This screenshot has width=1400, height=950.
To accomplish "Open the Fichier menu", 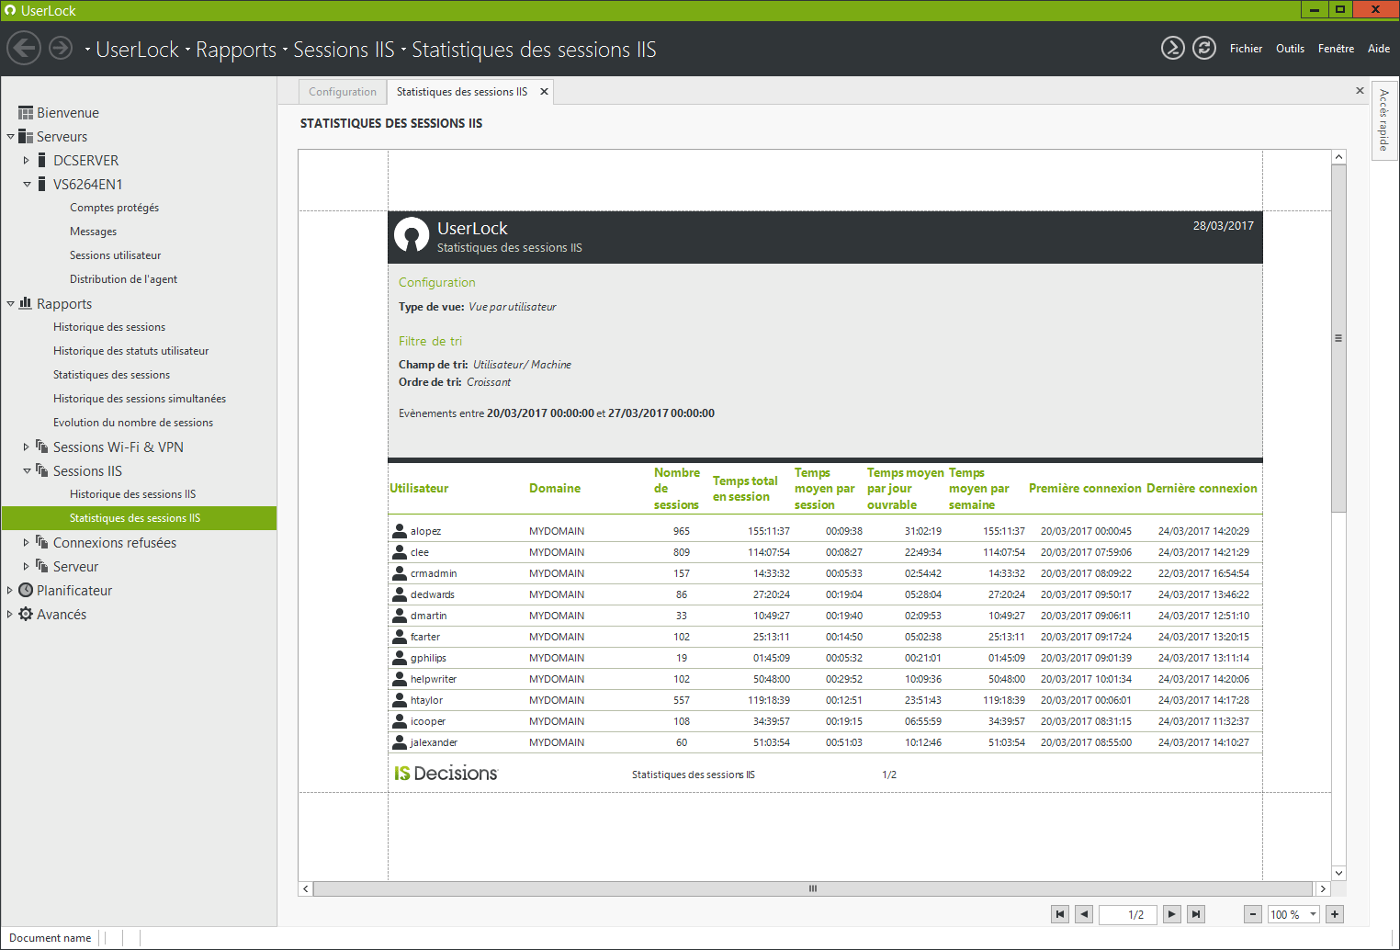I will (x=1246, y=49).
